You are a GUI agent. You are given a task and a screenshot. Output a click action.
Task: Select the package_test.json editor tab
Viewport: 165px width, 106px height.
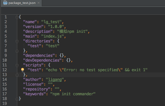(x=21, y=3)
